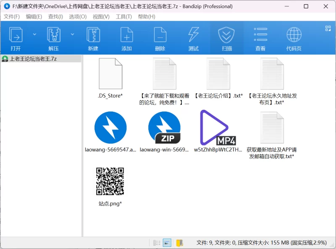This screenshot has width=336, height=249.
Task: Click the status text "文件: 9, 文件夹: 0"
Action: coord(216,243)
